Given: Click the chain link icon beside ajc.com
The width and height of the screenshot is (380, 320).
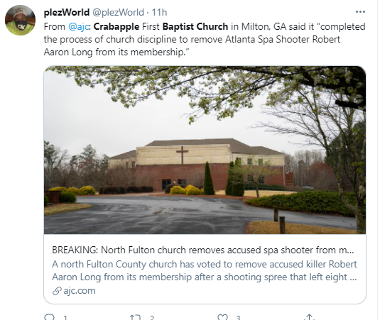Looking at the screenshot, I should (57, 291).
